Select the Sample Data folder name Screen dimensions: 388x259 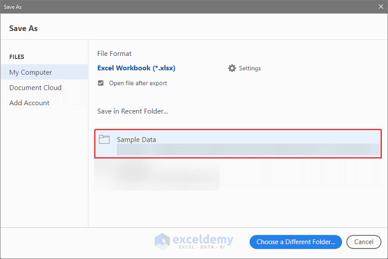pyautogui.click(x=136, y=139)
